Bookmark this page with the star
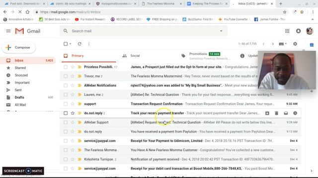The height and width of the screenshot is (178, 318). tap(285, 12)
